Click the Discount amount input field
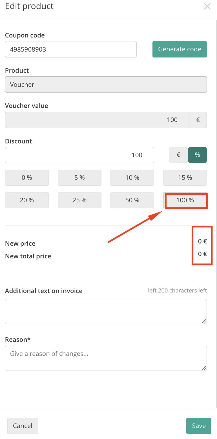This screenshot has width=217, height=439. (79, 155)
